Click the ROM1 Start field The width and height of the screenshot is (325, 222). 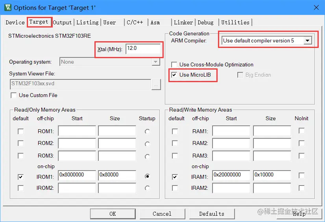click(x=77, y=130)
